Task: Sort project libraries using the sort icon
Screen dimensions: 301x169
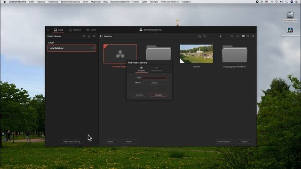Action: click(84, 36)
